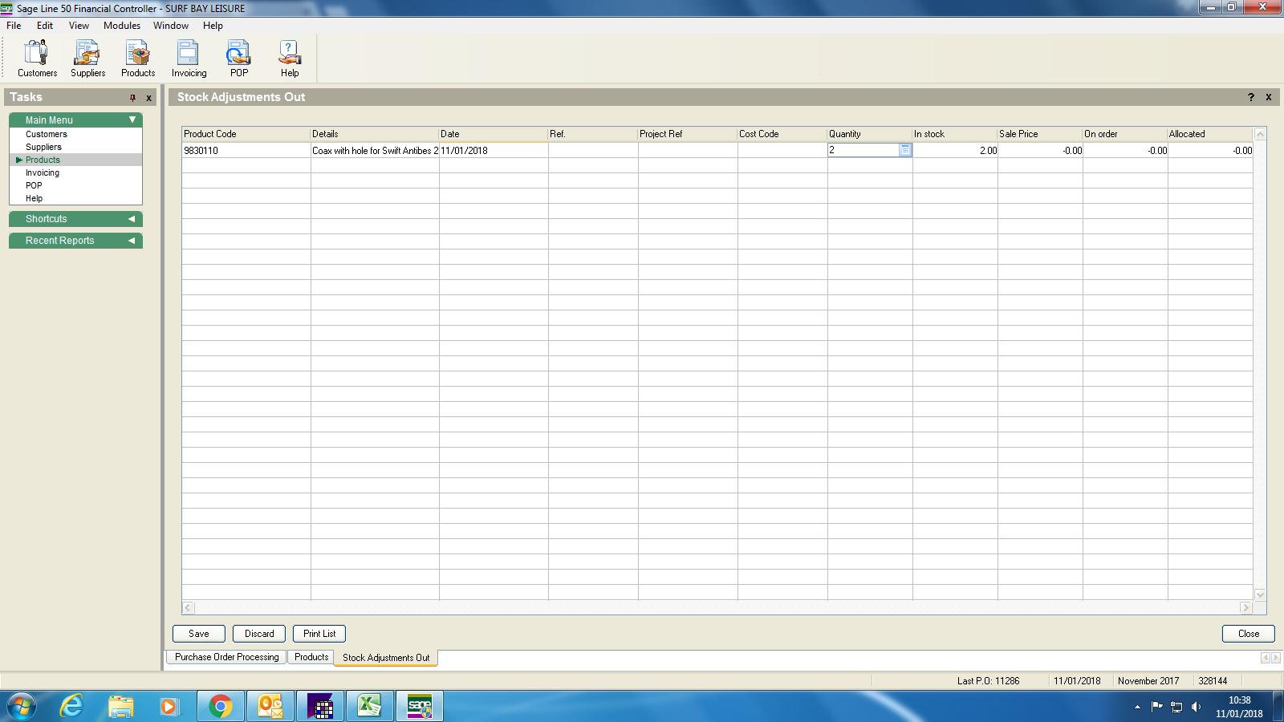
Task: Open the POP toolbar icon
Action: point(238,59)
